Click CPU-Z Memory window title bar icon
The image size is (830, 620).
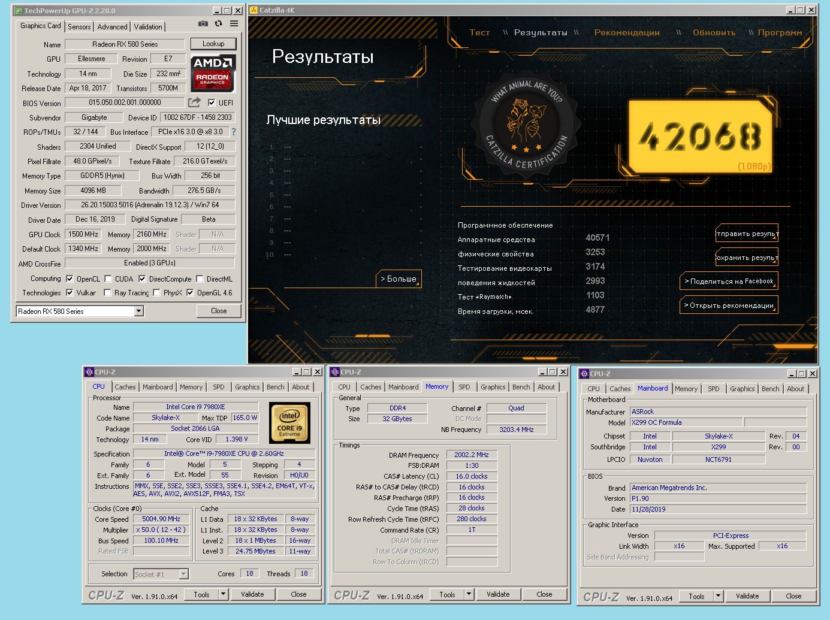click(335, 372)
